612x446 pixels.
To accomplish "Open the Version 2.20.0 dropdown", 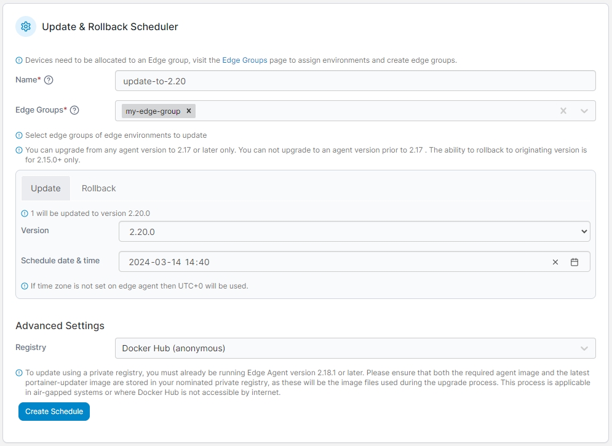I will (x=354, y=231).
